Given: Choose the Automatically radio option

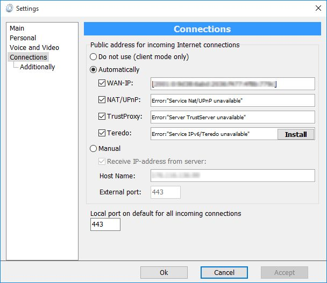Looking at the screenshot, I should pyautogui.click(x=93, y=69).
